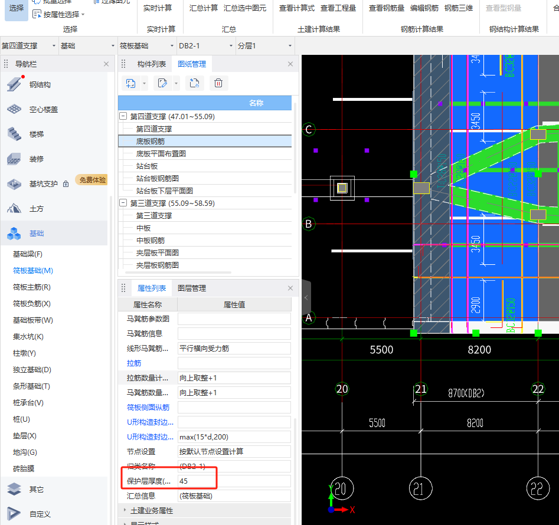Open the add drawing dropdown arrow
This screenshot has height=525, width=559.
pos(144,84)
